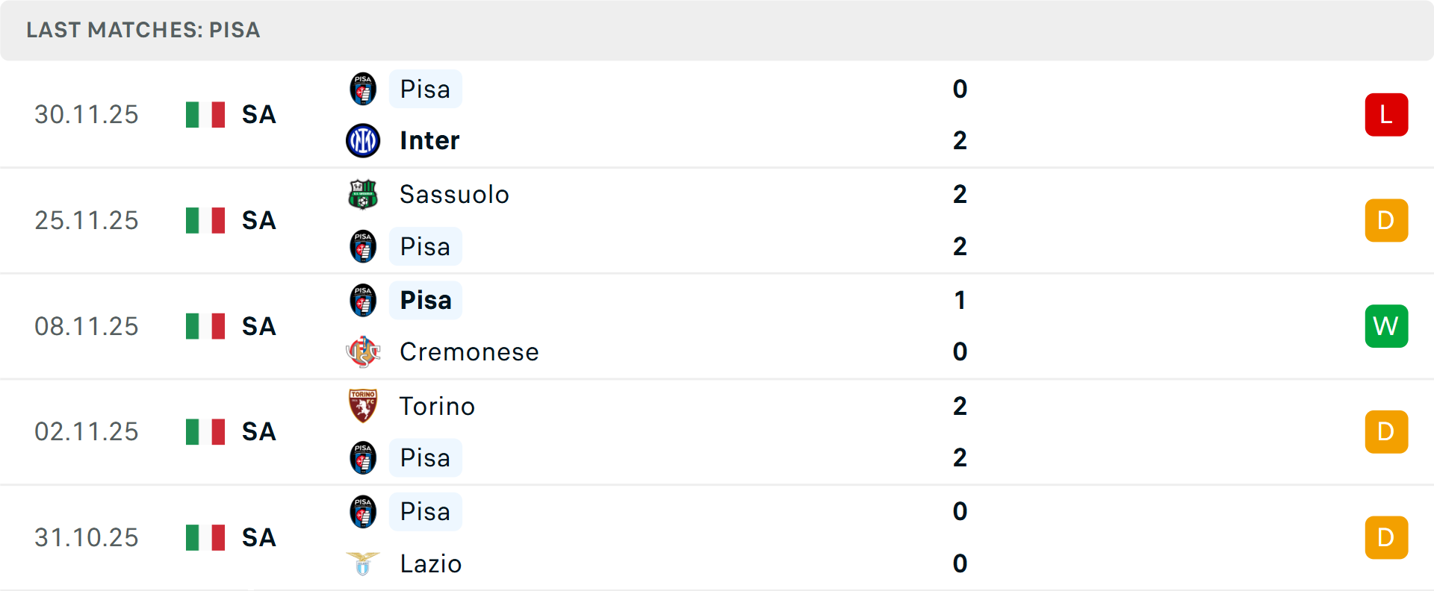This screenshot has height=591, width=1434.
Task: Click the D badge for Sassuolo match
Action: 1386,220
